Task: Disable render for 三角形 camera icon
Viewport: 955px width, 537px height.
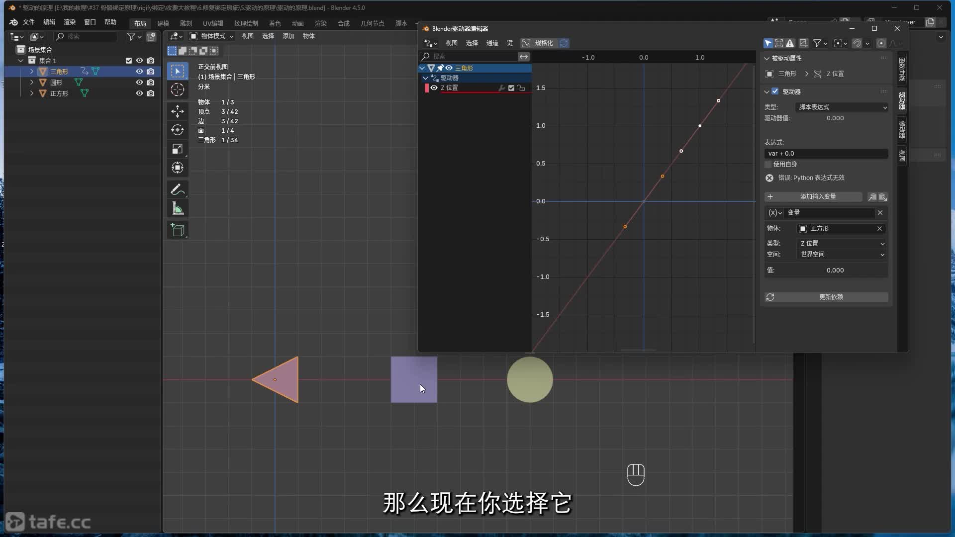Action: pos(151,72)
